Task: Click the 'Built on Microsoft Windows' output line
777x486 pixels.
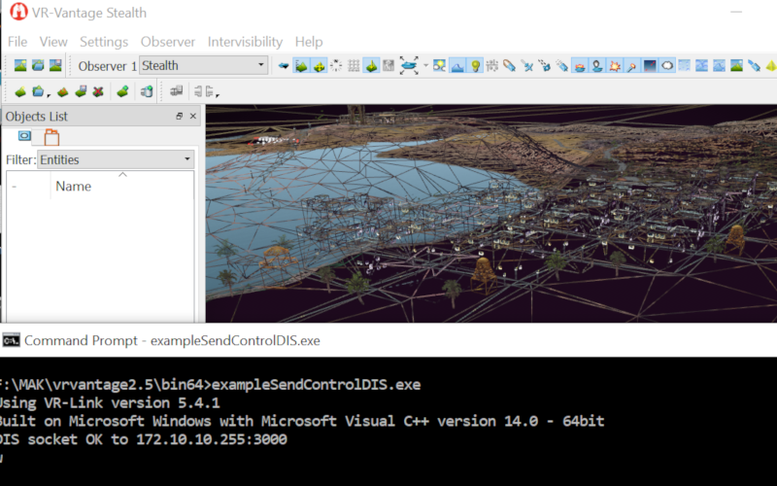Action: coord(302,421)
